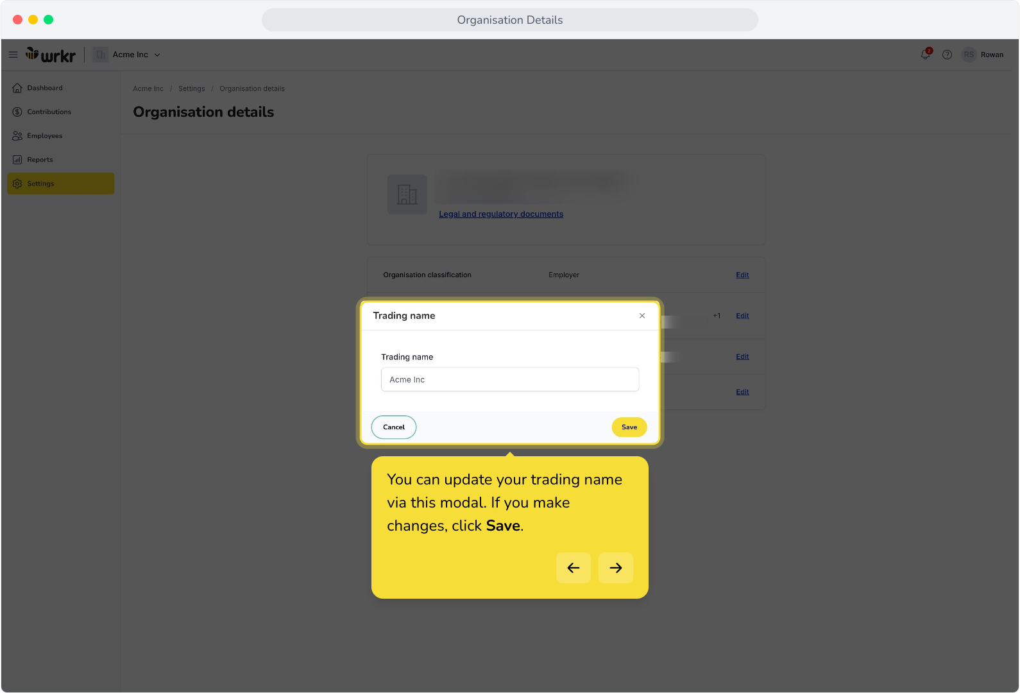Click the Trading name text field

click(510, 379)
